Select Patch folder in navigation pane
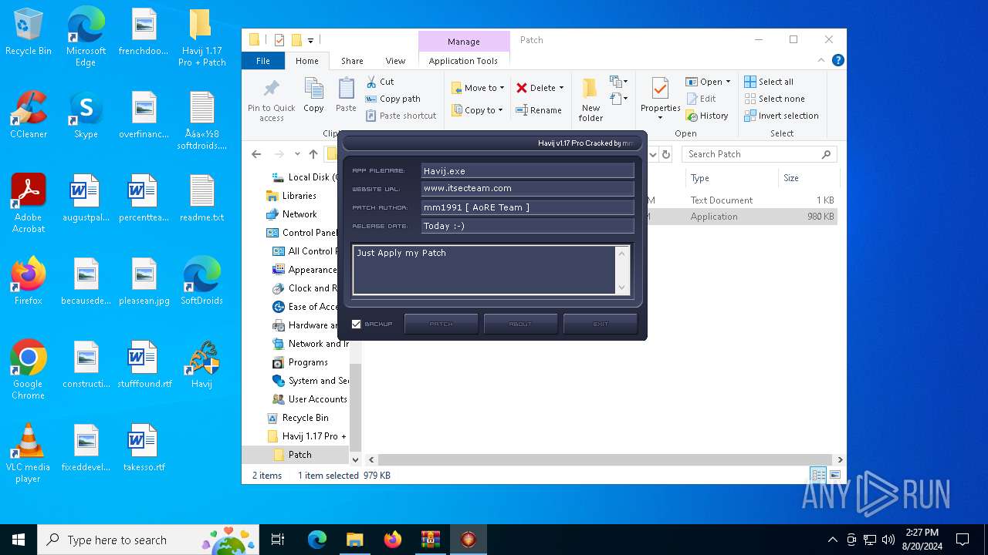This screenshot has width=988, height=555. click(299, 455)
